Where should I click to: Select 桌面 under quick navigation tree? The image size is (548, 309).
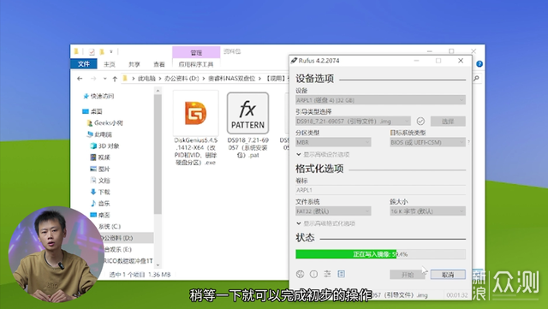(x=92, y=111)
